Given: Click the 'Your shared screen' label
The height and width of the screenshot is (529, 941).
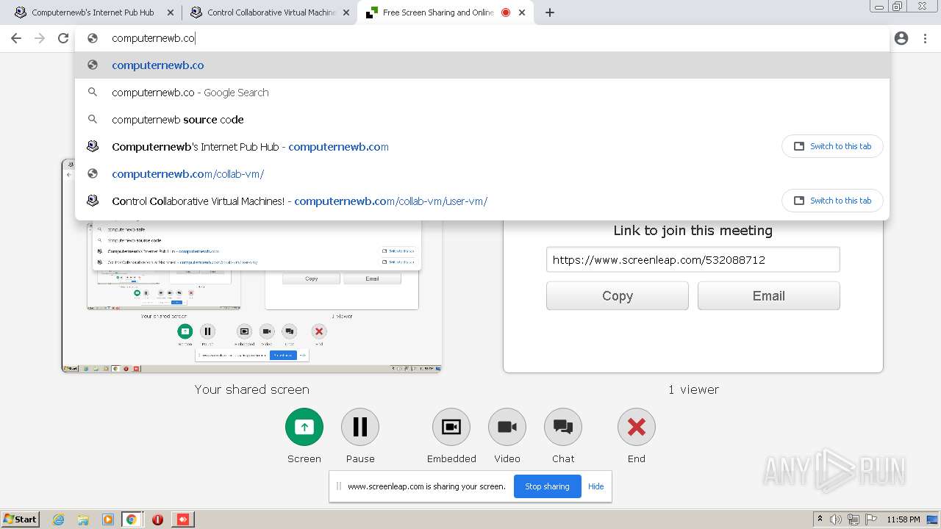Looking at the screenshot, I should point(251,389).
